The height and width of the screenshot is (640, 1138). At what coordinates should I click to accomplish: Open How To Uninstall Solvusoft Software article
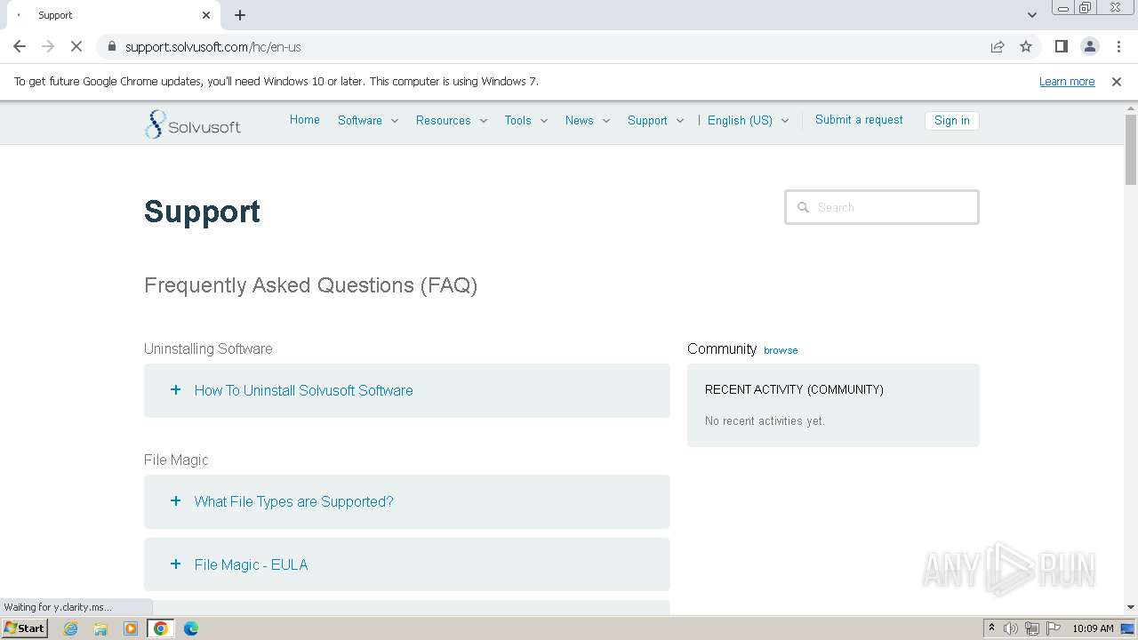click(x=304, y=390)
